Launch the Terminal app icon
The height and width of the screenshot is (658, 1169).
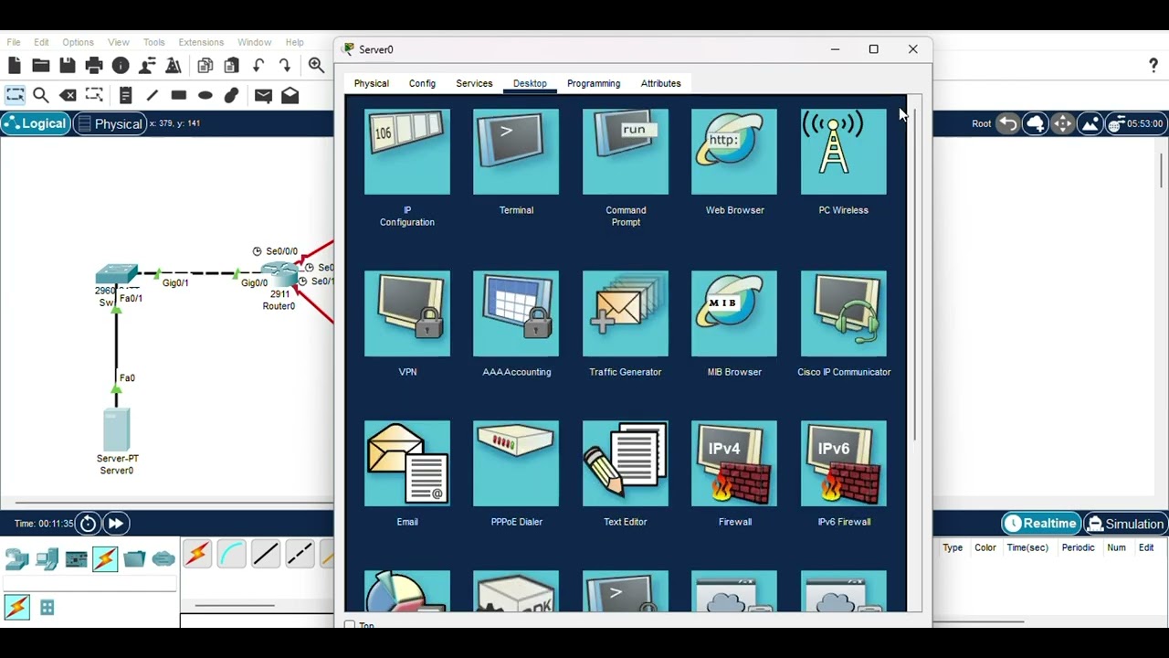click(x=516, y=152)
